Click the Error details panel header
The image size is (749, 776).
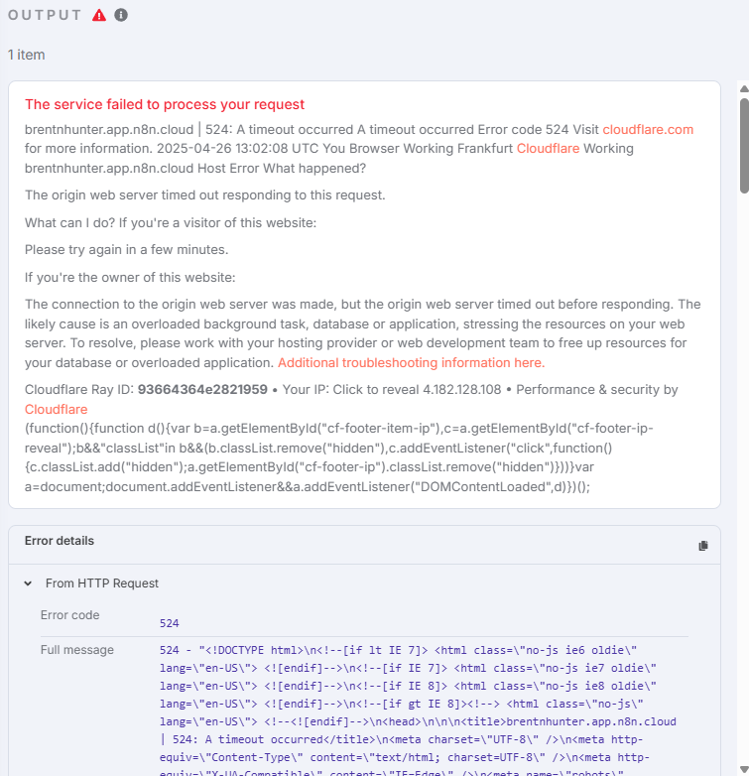(60, 541)
